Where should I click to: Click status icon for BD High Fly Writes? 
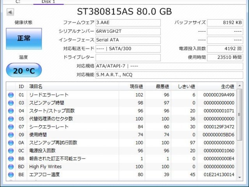click(x=11, y=166)
